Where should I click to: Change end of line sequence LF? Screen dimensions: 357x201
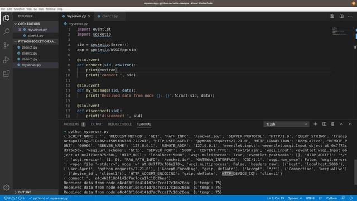point(320,198)
